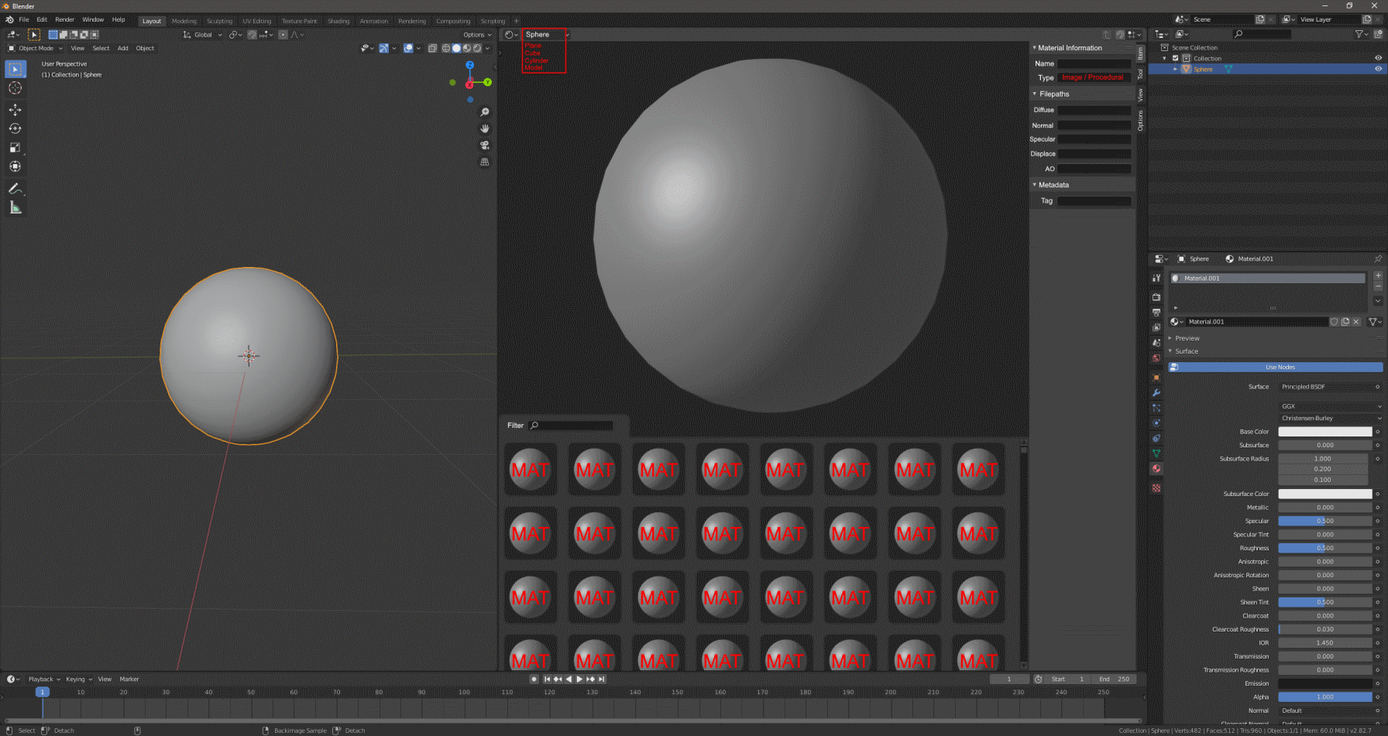Viewport: 1388px width, 736px height.
Task: Enable rendered viewport shading mode
Action: coord(477,48)
